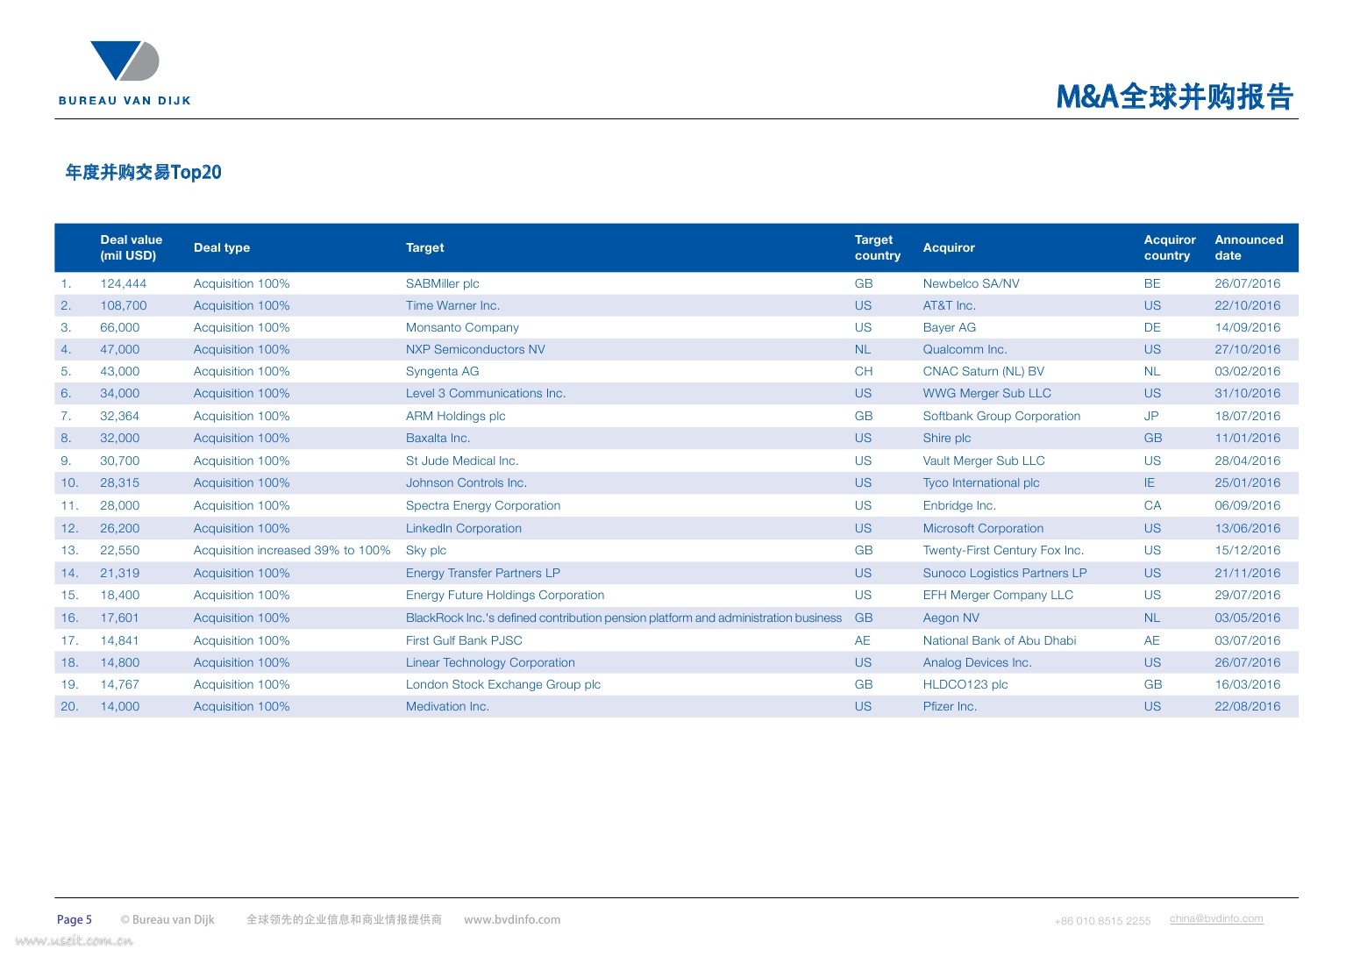Viewport: 1353px width, 957px height.
Task: Click the Announced date column header
Action: point(1248,247)
